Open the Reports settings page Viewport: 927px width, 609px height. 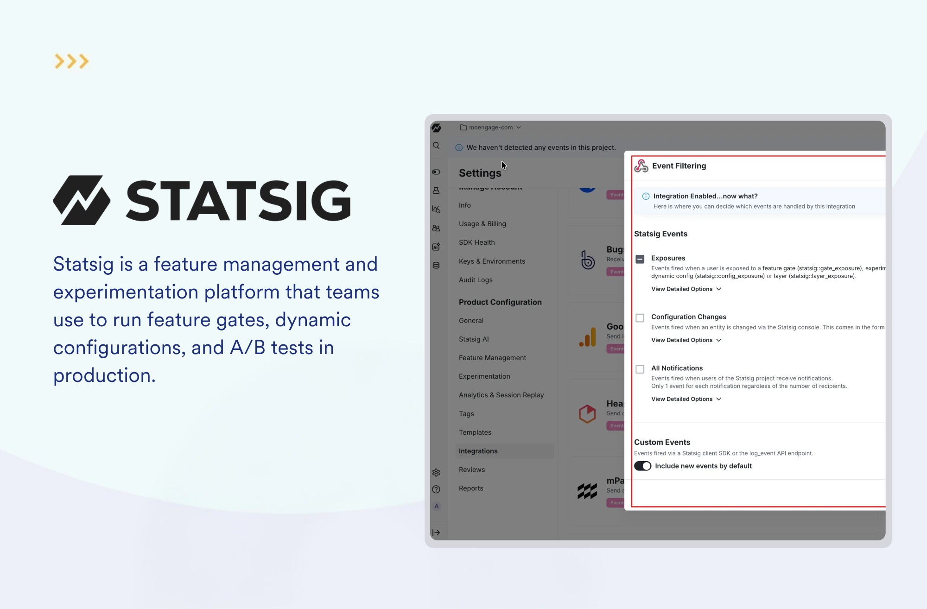(x=471, y=488)
